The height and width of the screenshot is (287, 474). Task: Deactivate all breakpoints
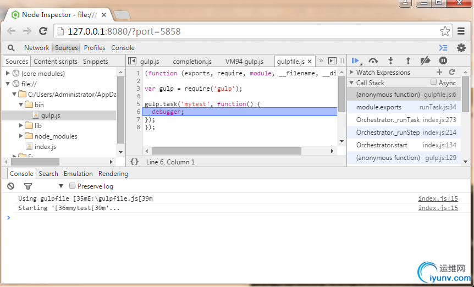click(x=425, y=60)
